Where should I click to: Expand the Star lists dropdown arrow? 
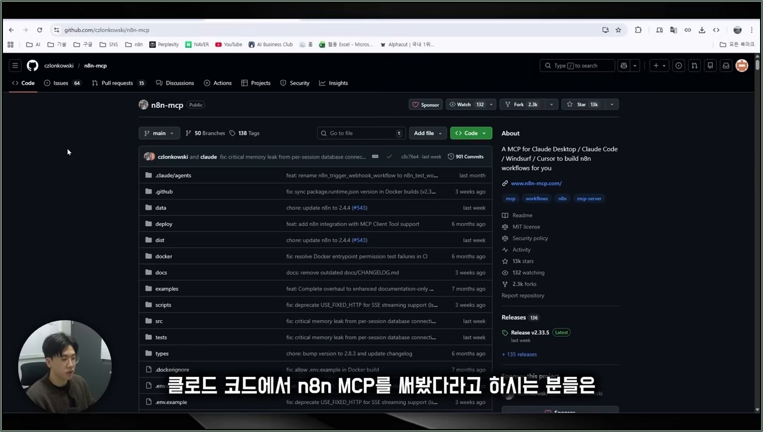[612, 105]
